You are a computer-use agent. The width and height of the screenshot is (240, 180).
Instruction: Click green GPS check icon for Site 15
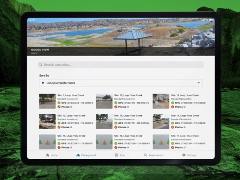[59, 143]
